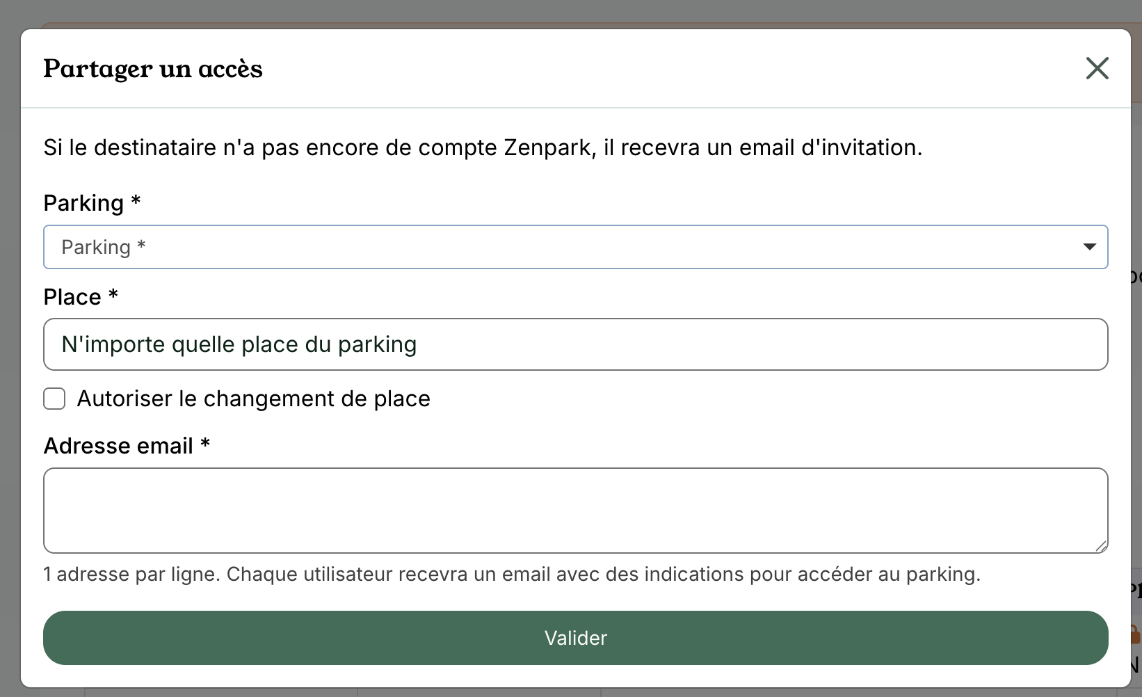Screen dimensions: 1142x697
Task: Click the Place field label
Action: (72, 297)
